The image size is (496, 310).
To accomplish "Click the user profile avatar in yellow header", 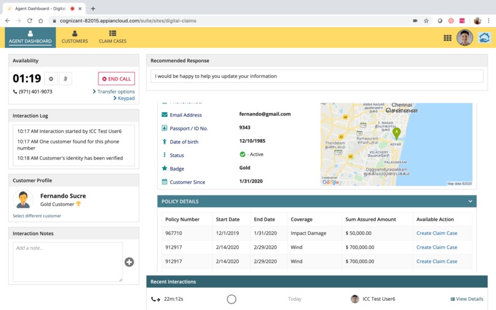I will click(465, 38).
